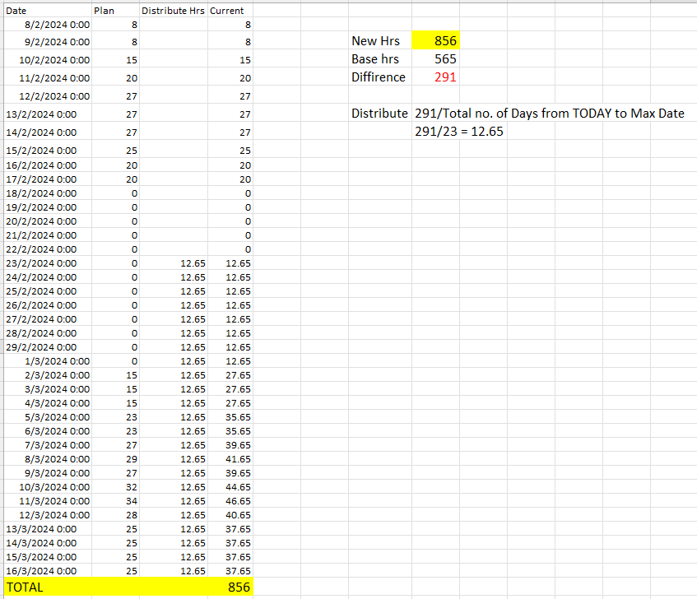Select Current value 27.65 for 2/3/2024

click(x=230, y=375)
